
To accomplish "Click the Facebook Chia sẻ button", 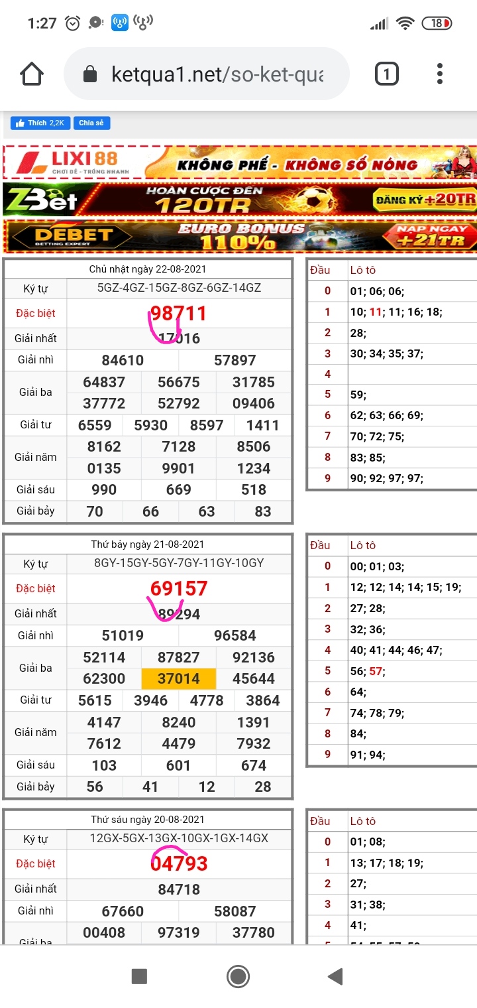I will [x=91, y=123].
